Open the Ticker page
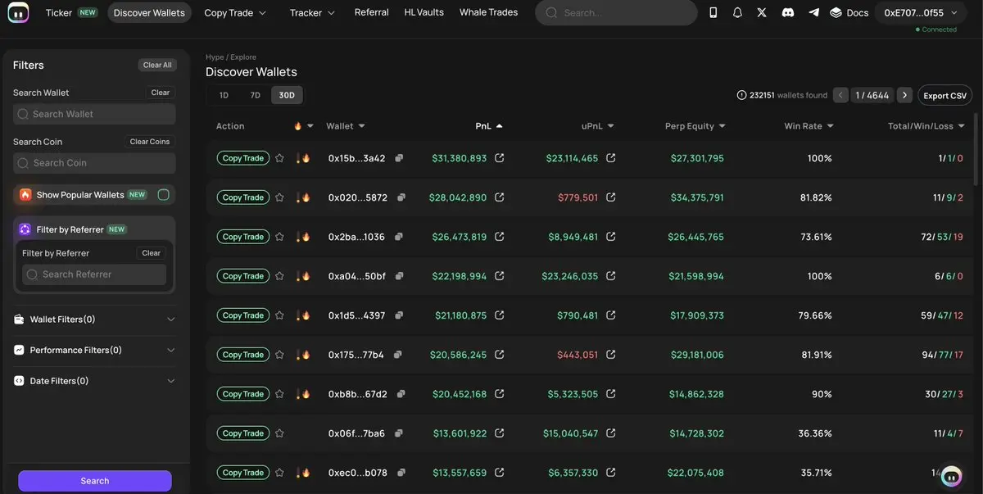 coord(71,13)
